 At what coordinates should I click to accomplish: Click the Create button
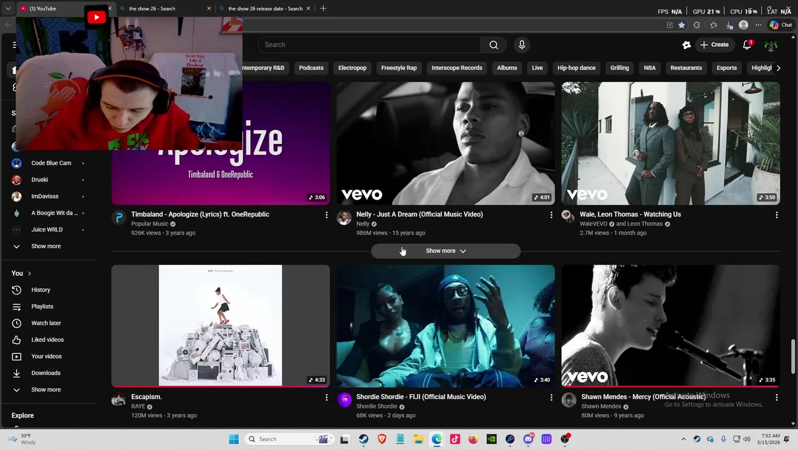point(714,45)
